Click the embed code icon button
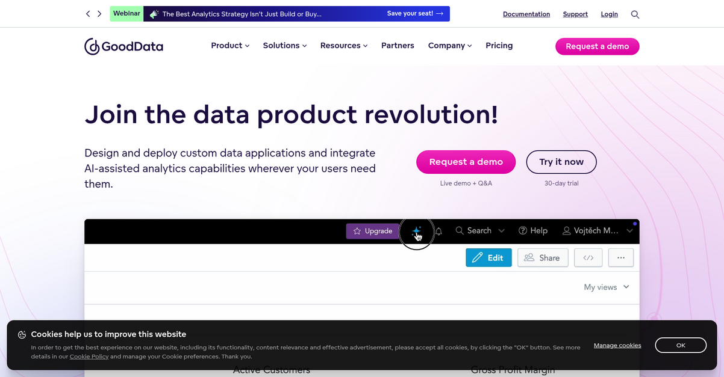The width and height of the screenshot is (724, 377). (x=588, y=257)
